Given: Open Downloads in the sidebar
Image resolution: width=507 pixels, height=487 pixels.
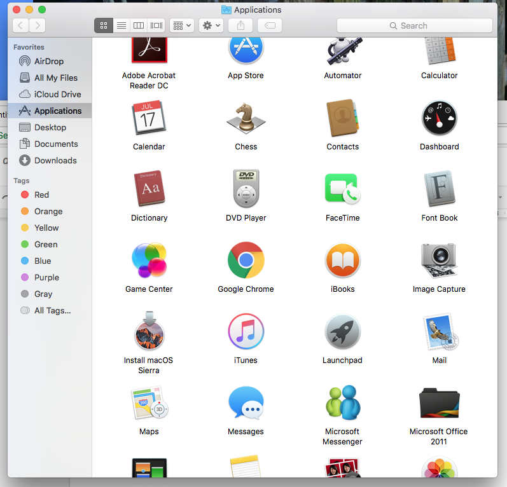Looking at the screenshot, I should (x=50, y=161).
